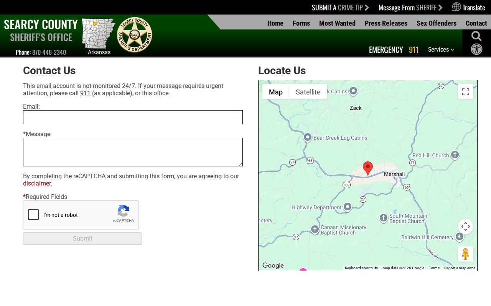
Task: Select the Street View pegman icon
Action: click(466, 254)
